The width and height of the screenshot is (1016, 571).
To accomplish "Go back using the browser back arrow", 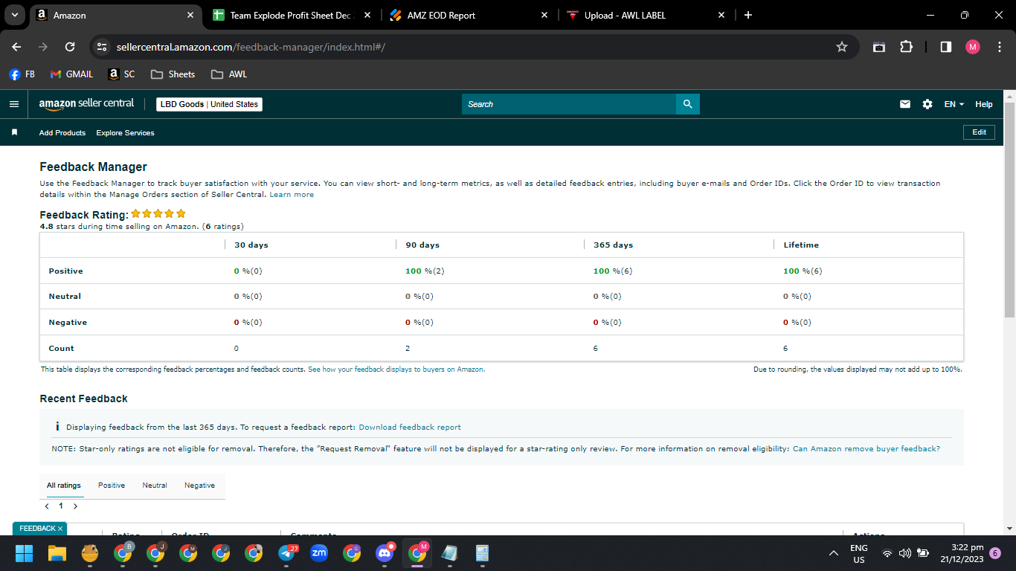I will [x=17, y=47].
